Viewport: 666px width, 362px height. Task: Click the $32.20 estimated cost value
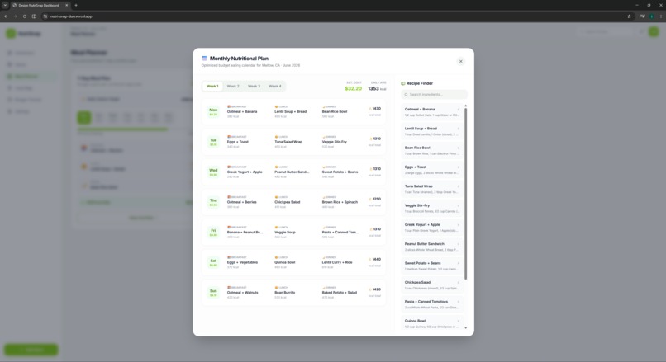(x=354, y=88)
